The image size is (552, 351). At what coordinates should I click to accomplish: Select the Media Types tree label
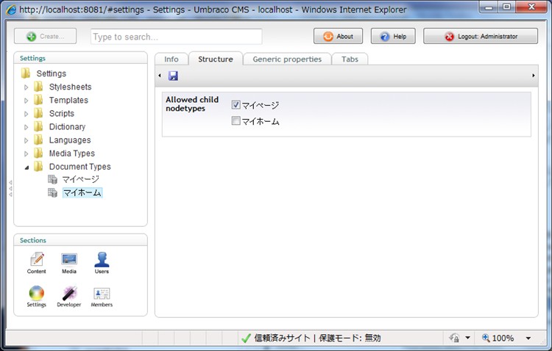click(72, 153)
